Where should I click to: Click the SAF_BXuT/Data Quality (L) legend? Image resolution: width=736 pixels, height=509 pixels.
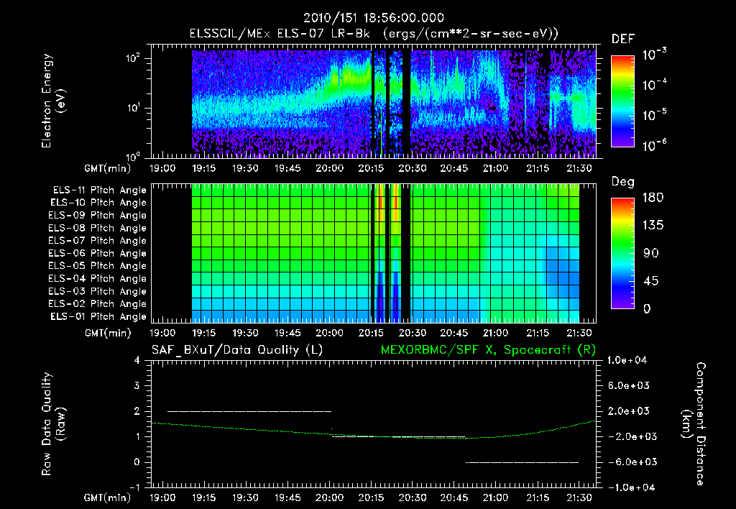(x=237, y=350)
